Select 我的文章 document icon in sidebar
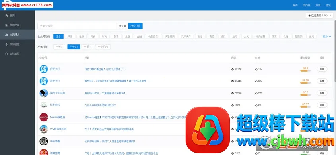This screenshot has height=155, width=336. [x=7, y=25]
